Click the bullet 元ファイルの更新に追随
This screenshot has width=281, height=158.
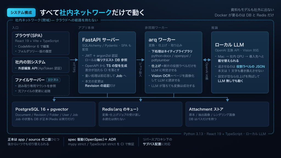[34, 91]
